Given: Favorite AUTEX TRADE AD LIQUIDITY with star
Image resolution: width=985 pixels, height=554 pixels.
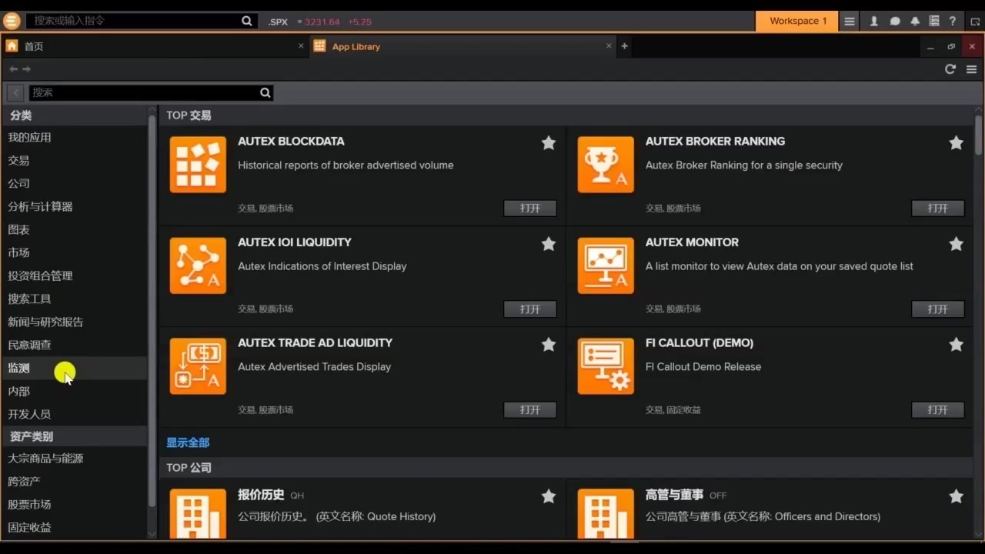Looking at the screenshot, I should tap(548, 344).
